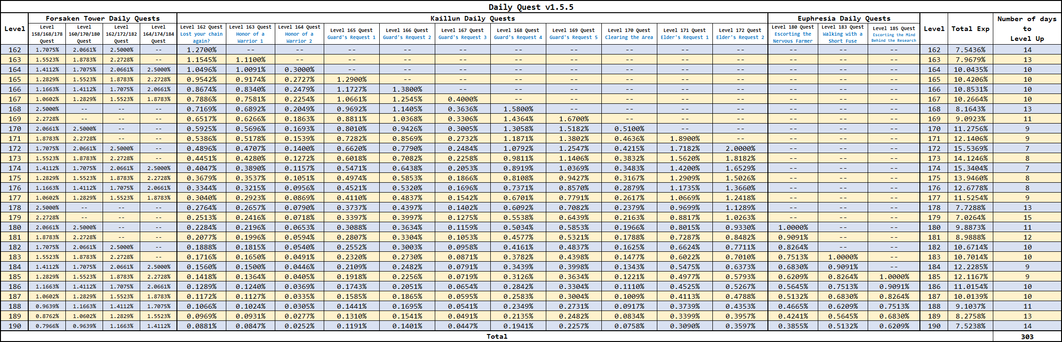Click the "1.2700%" cell in the level 162 row
The height and width of the screenshot is (342, 1062).
(201, 50)
